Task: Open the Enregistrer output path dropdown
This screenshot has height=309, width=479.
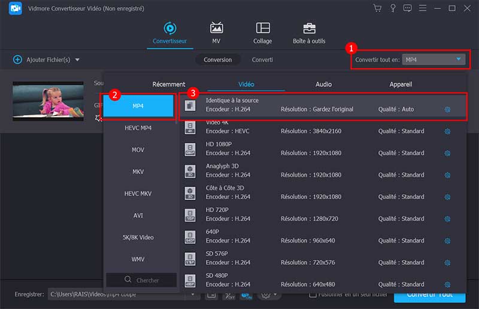Action: pos(120,295)
